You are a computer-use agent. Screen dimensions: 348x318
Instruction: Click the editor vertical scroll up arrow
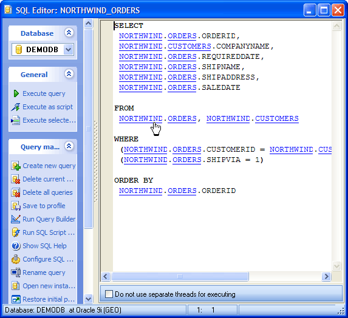336,26
